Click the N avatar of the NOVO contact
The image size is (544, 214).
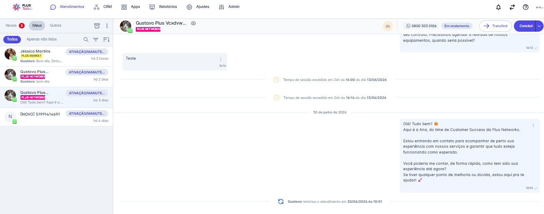pyautogui.click(x=10, y=117)
